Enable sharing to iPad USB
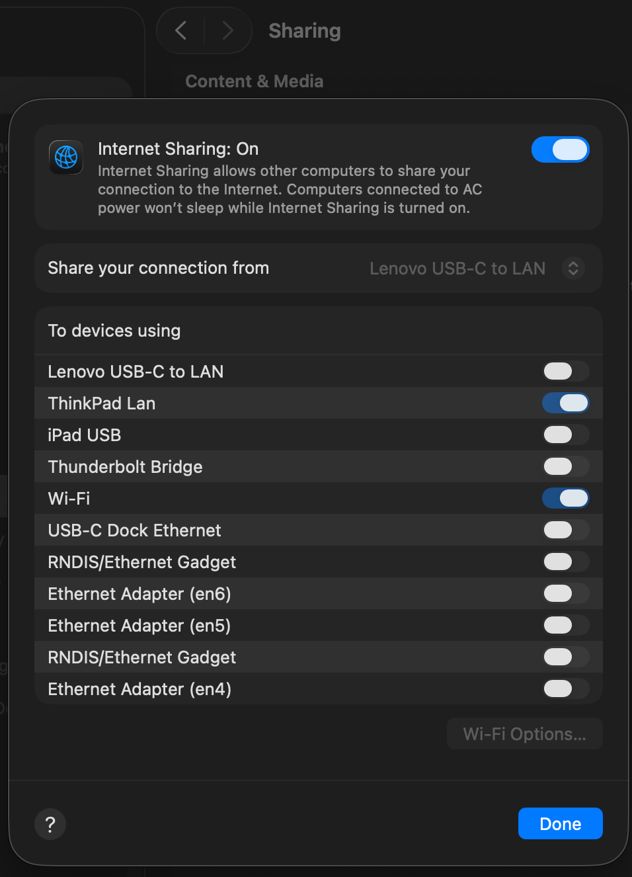 click(x=565, y=435)
